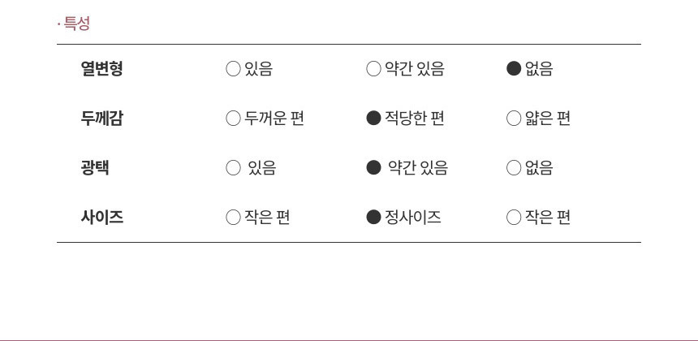Click the filled 약간 있음 radio for 광택
698x341 pixels.
pos(373,168)
